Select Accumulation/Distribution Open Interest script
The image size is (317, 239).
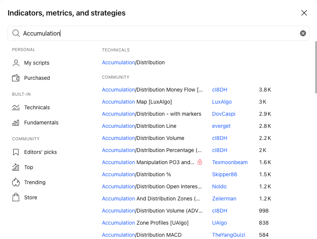(152, 186)
